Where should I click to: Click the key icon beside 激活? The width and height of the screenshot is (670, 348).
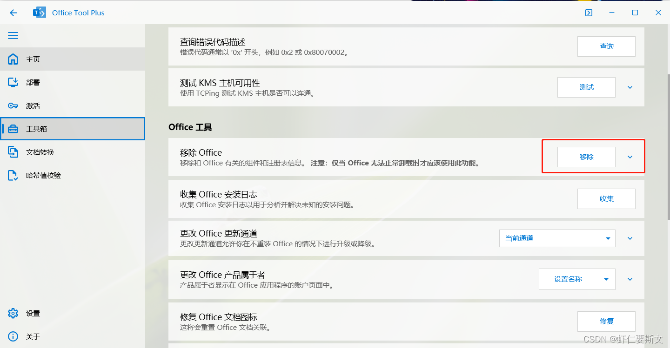(13, 105)
